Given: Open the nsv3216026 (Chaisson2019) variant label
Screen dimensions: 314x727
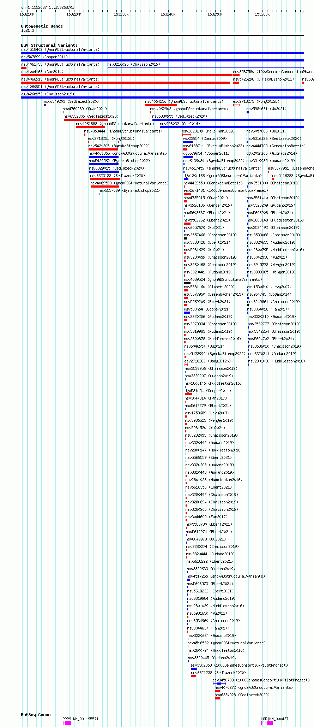Looking at the screenshot, I should [x=134, y=64].
